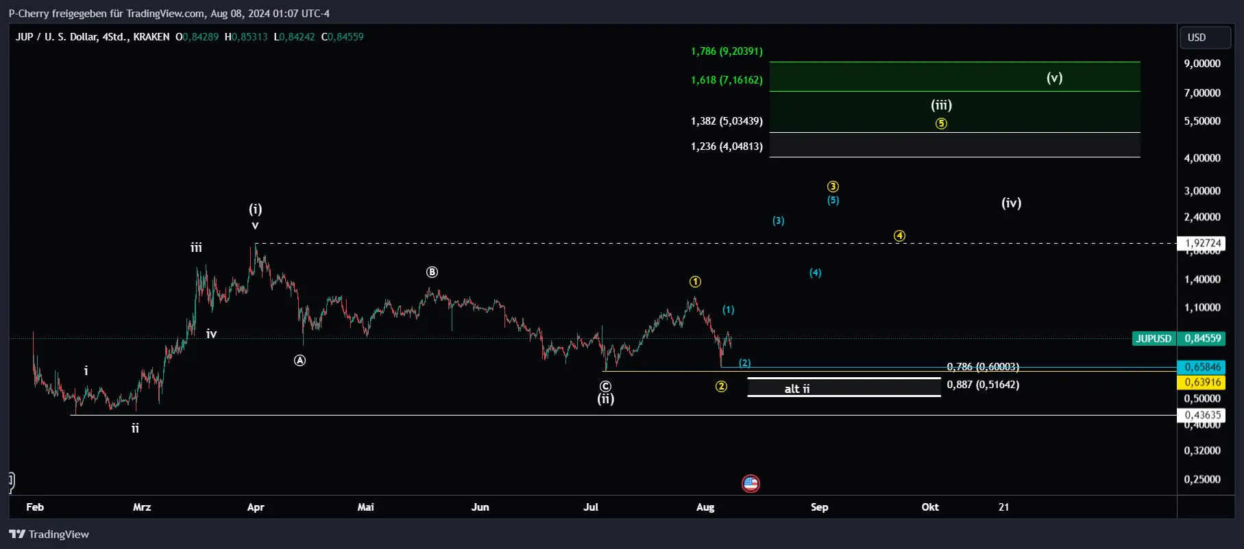Viewport: 1244px width, 549px height.
Task: Click the Jun label on time axis
Action: click(x=480, y=507)
